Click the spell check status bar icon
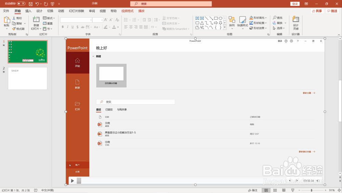The width and height of the screenshot is (342, 193). (36, 190)
